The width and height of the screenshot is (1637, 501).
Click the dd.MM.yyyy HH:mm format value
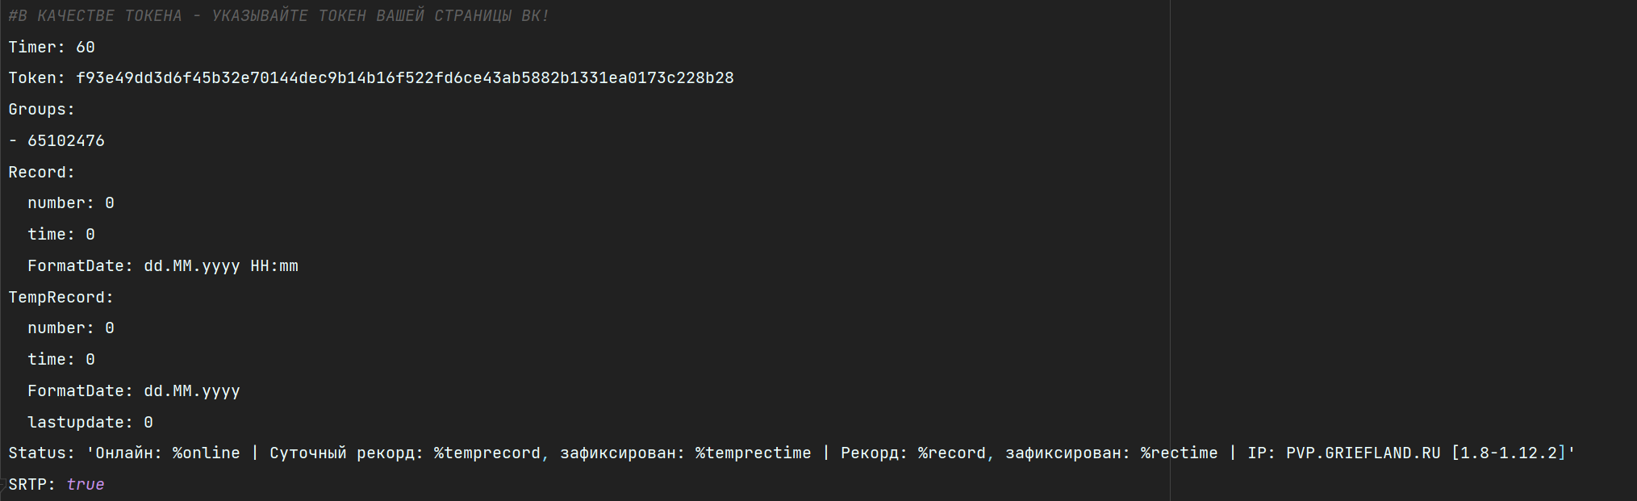pyautogui.click(x=220, y=266)
